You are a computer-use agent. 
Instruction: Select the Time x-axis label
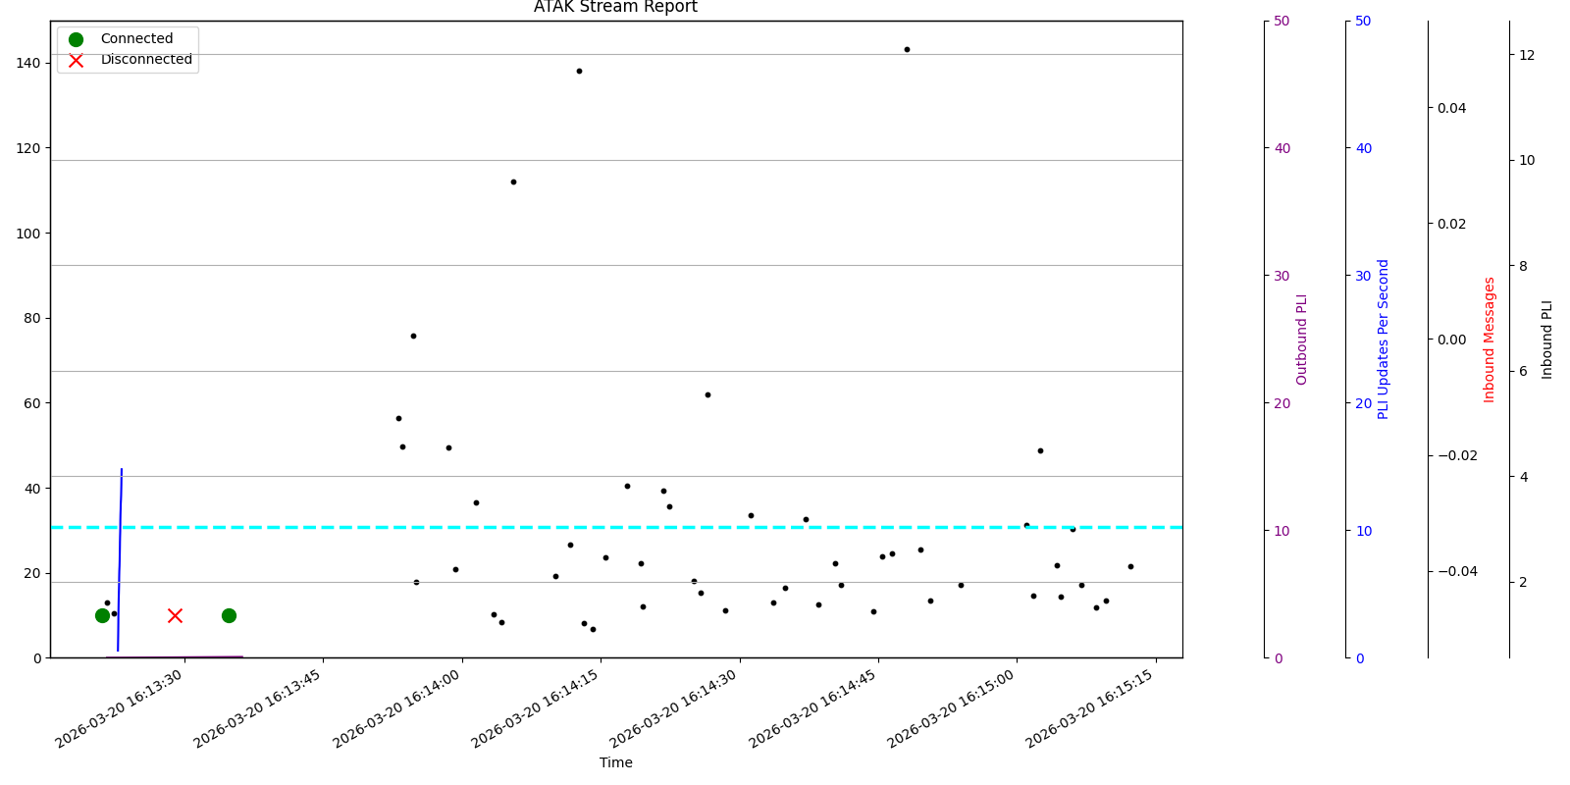[x=615, y=762]
